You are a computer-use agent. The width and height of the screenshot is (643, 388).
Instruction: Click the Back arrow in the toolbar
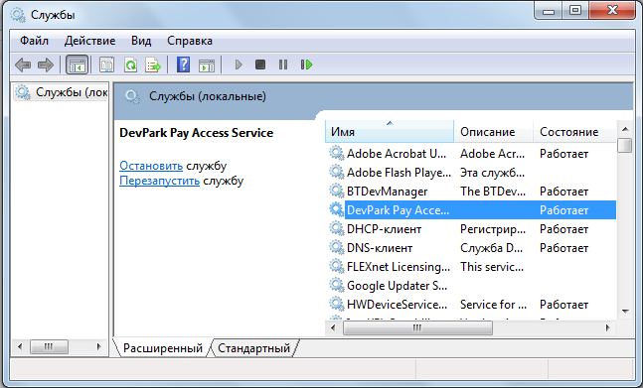click(23, 65)
